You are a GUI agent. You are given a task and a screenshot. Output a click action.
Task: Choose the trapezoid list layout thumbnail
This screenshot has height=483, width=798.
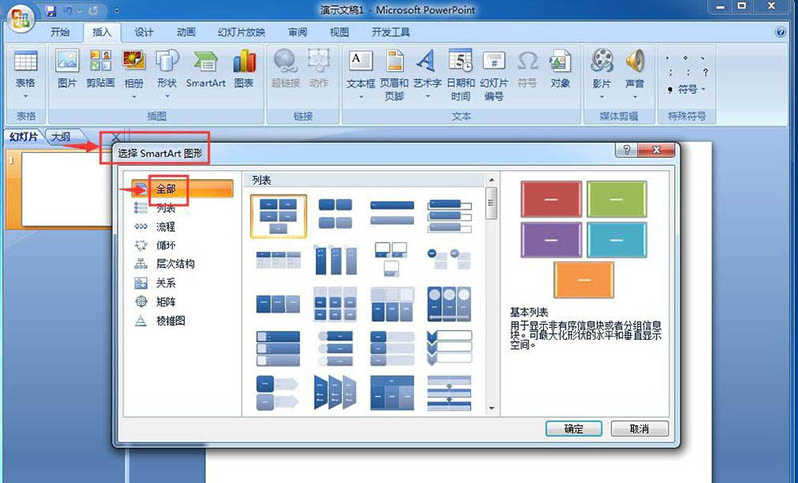[x=335, y=392]
